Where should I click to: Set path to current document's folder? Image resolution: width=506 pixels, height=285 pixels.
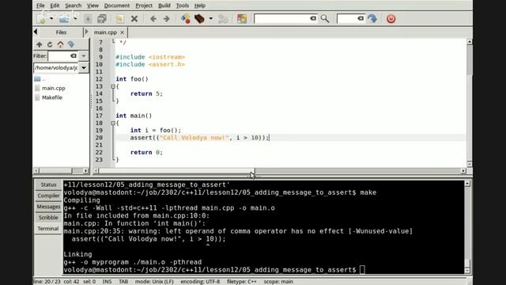point(71,44)
